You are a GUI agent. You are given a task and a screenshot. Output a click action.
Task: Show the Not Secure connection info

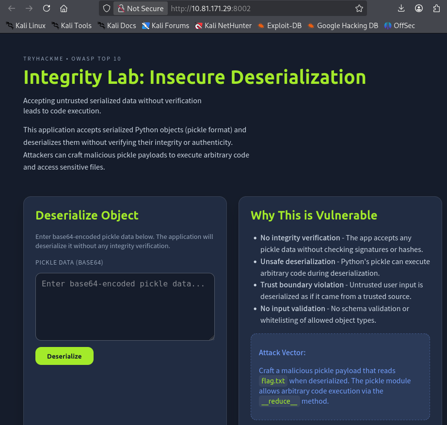click(x=141, y=9)
